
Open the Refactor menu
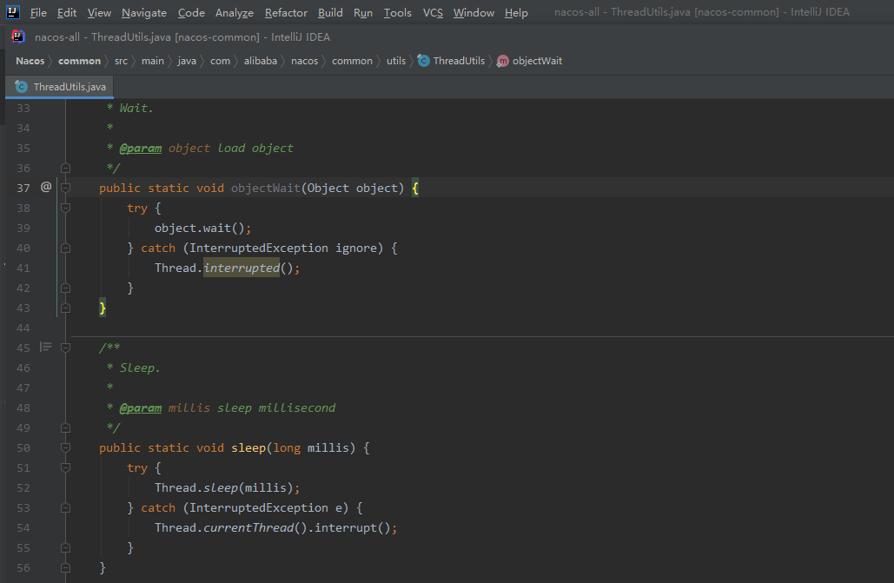(286, 12)
